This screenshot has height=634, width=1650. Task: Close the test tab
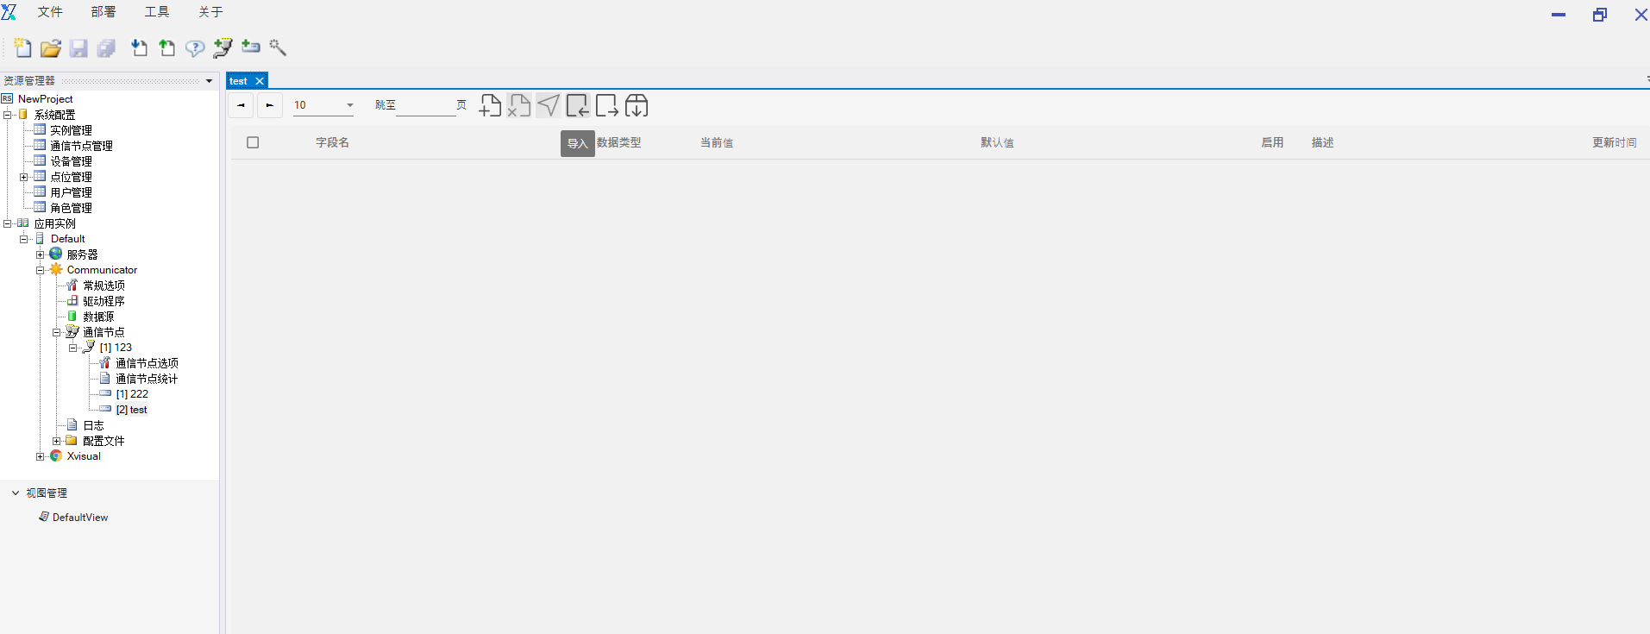(260, 81)
